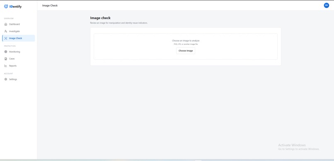Viewport: 334px width, 161px height.
Task: Click the OVERVIEW section label
Action: point(9,19)
